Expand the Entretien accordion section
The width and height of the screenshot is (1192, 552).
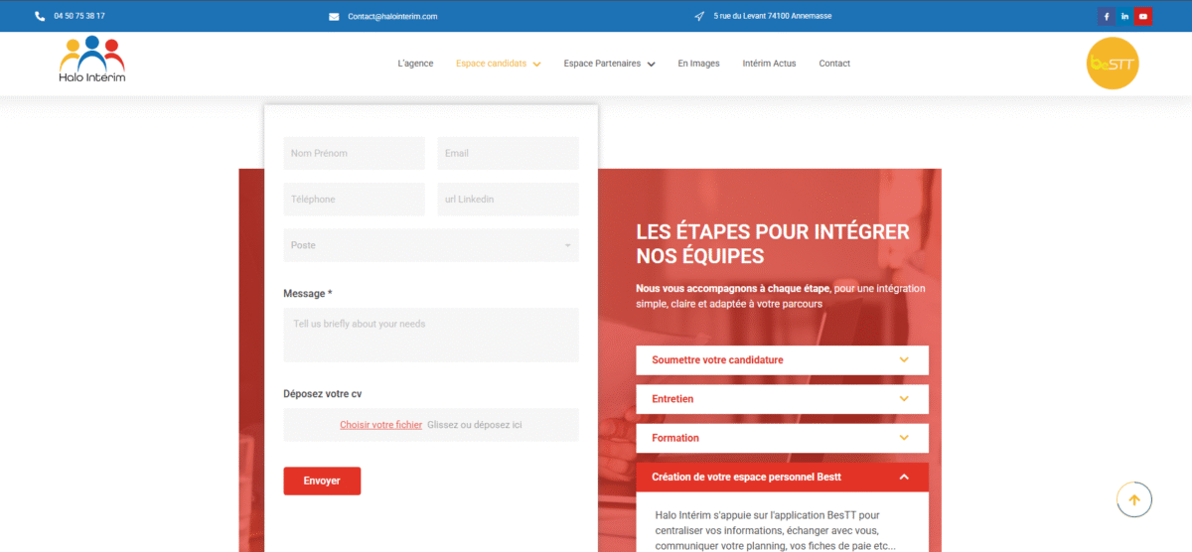782,398
